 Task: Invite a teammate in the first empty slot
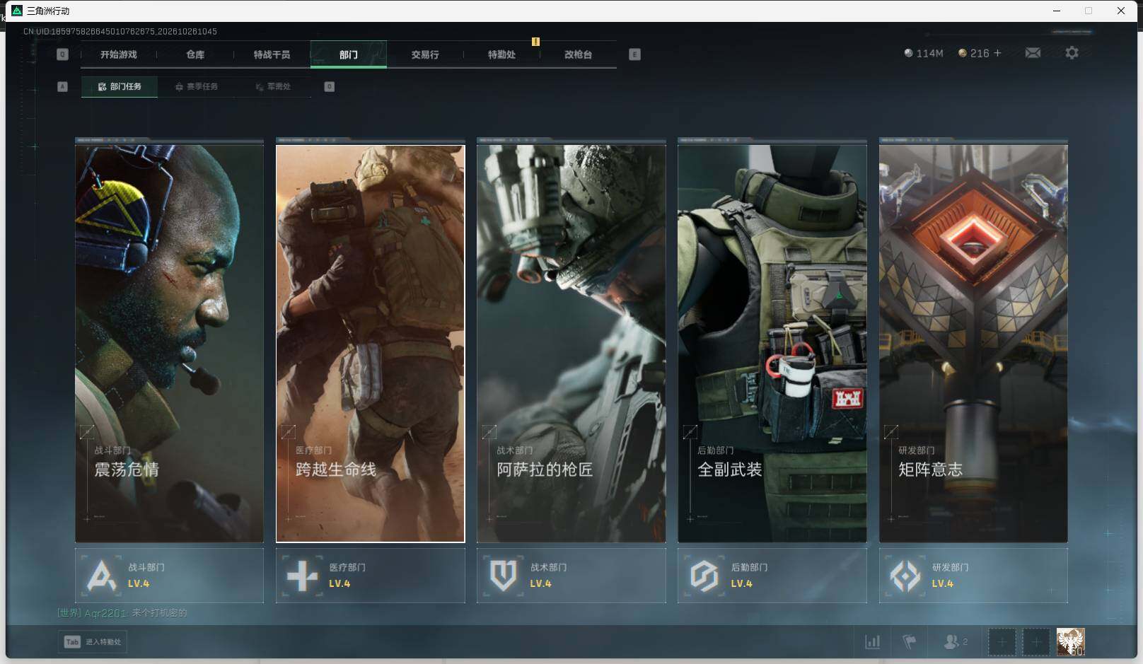click(x=1002, y=642)
